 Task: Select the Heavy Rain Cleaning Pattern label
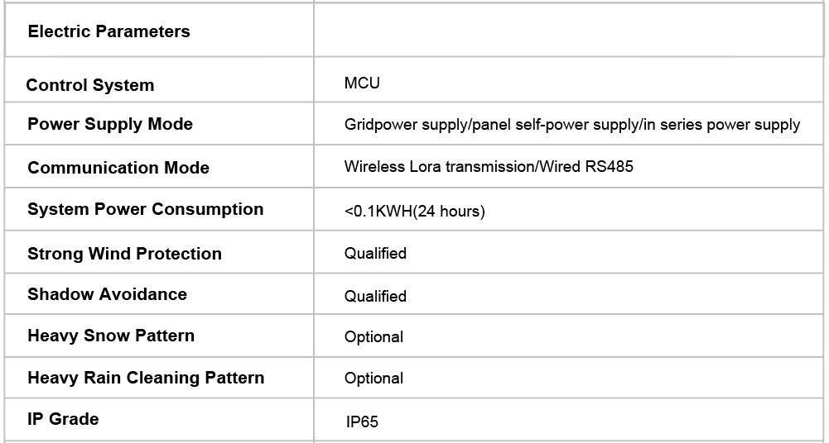pos(146,378)
